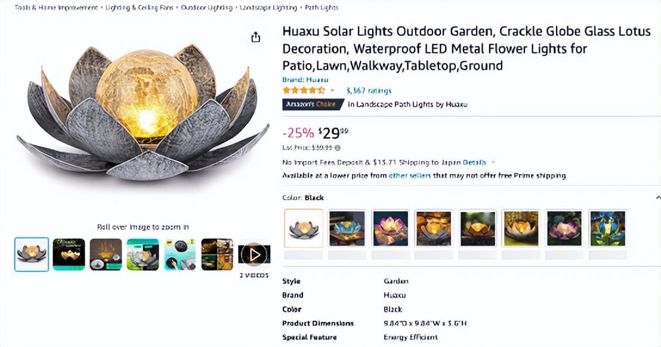The image size is (661, 347).
Task: Click the 'other sellers' link
Action: click(x=409, y=176)
